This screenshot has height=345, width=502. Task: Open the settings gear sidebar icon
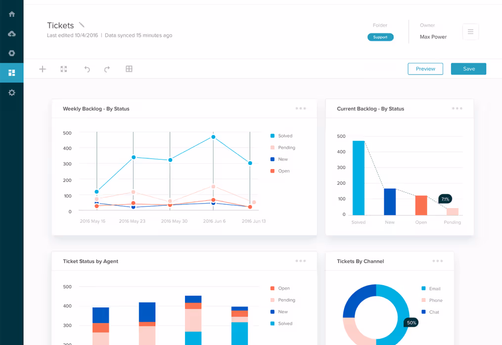[x=12, y=92]
